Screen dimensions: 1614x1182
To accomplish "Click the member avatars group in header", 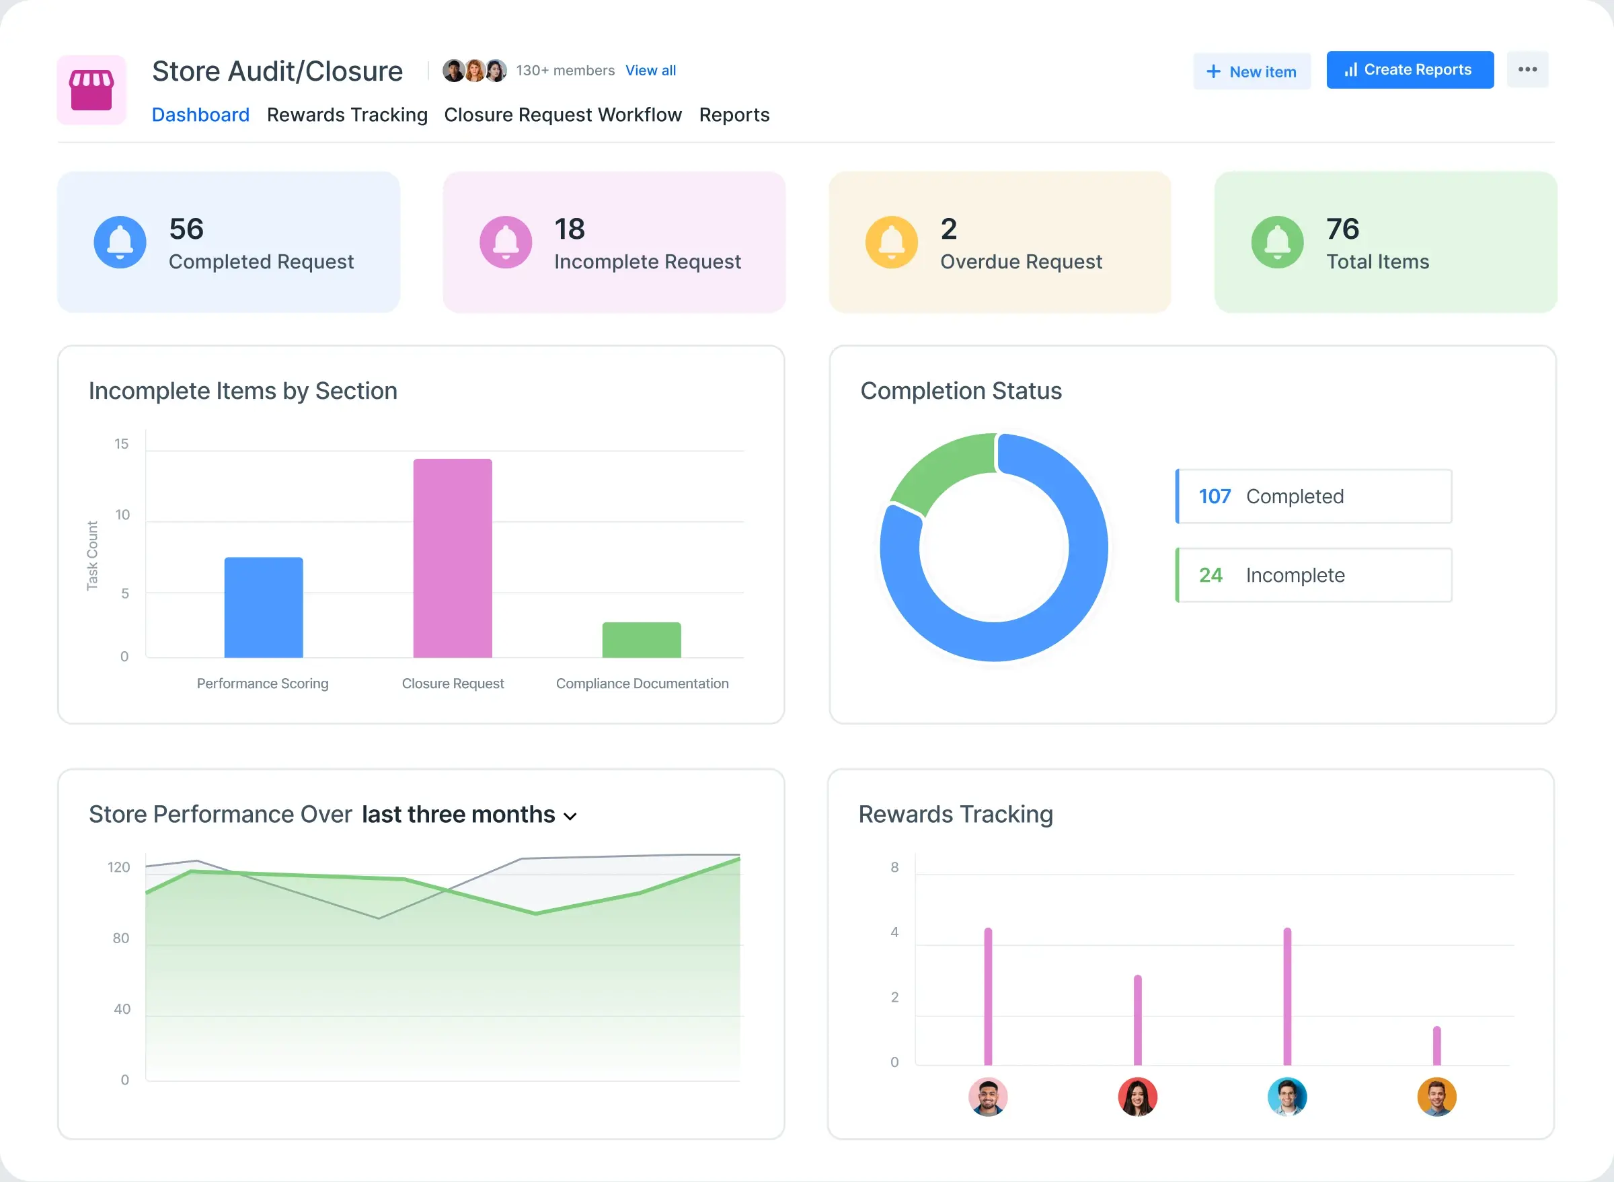I will pos(474,70).
